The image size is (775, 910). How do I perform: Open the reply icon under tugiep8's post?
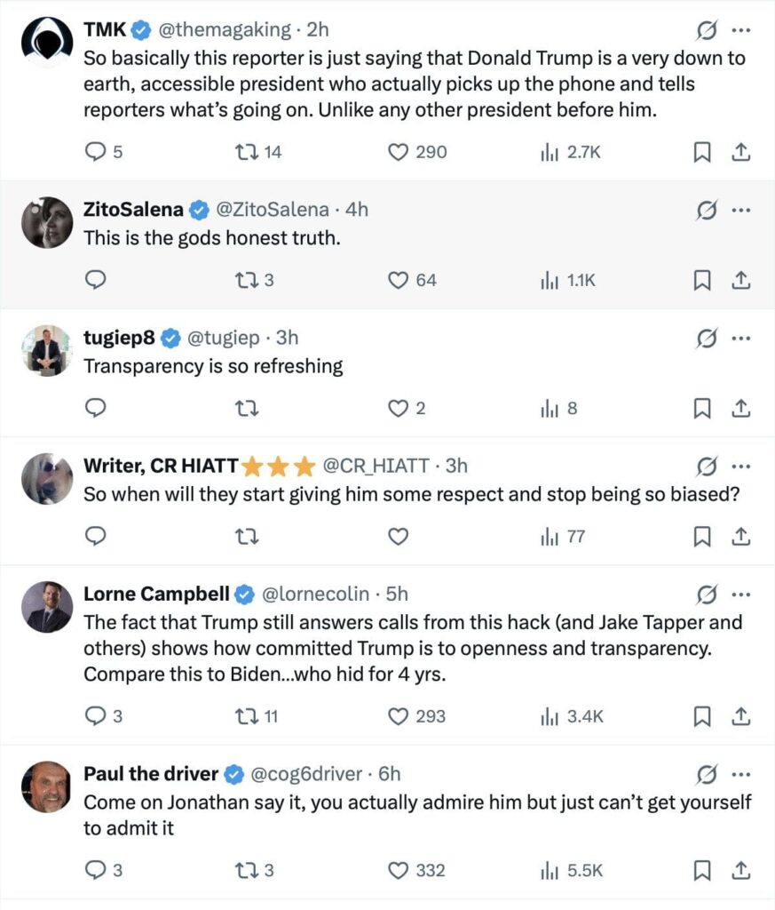(x=95, y=409)
